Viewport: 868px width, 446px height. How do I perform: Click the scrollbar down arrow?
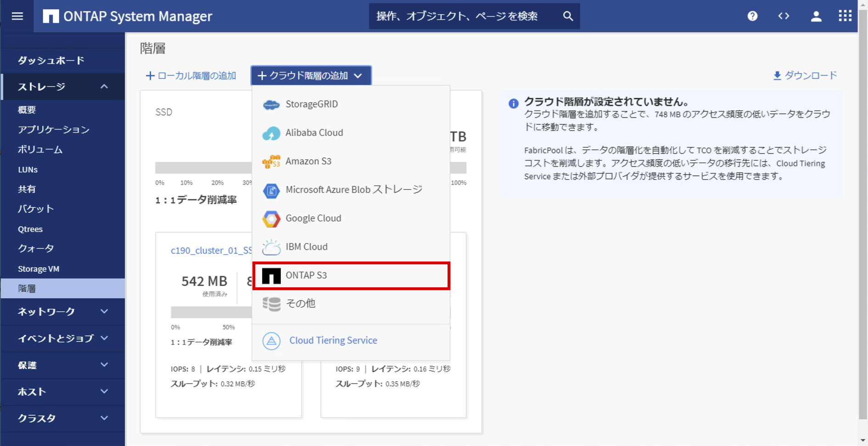863,440
